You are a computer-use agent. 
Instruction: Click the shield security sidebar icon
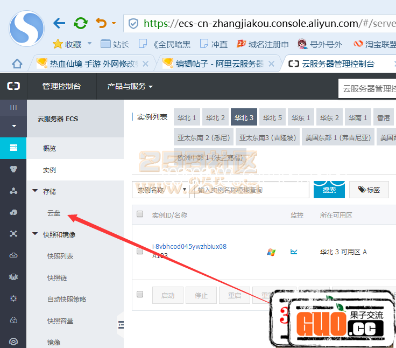[13, 169]
